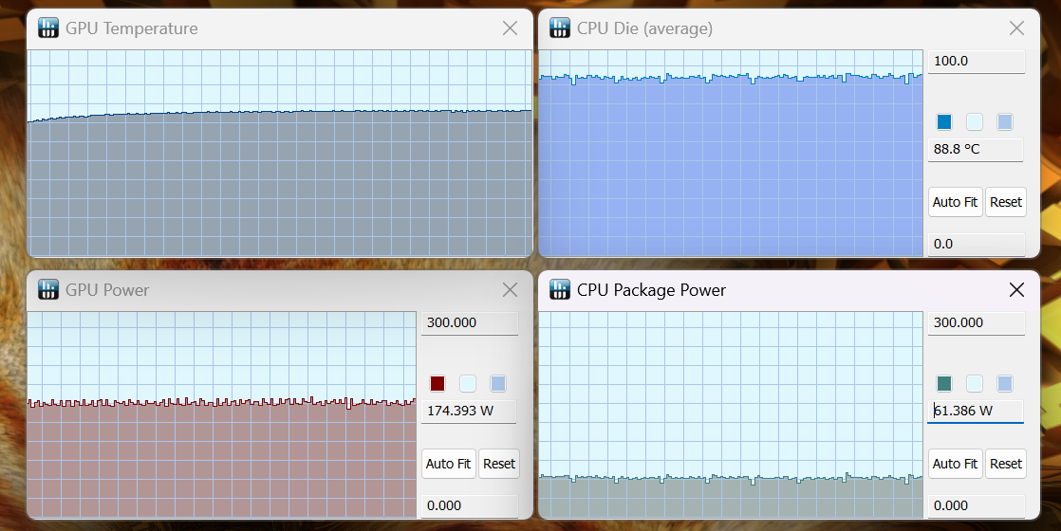
Task: Click Reset in GPU Power window
Action: point(499,464)
